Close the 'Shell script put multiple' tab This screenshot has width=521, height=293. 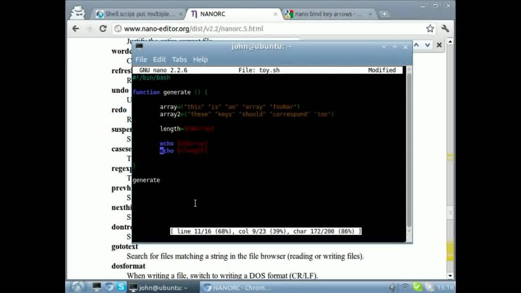[x=181, y=14]
